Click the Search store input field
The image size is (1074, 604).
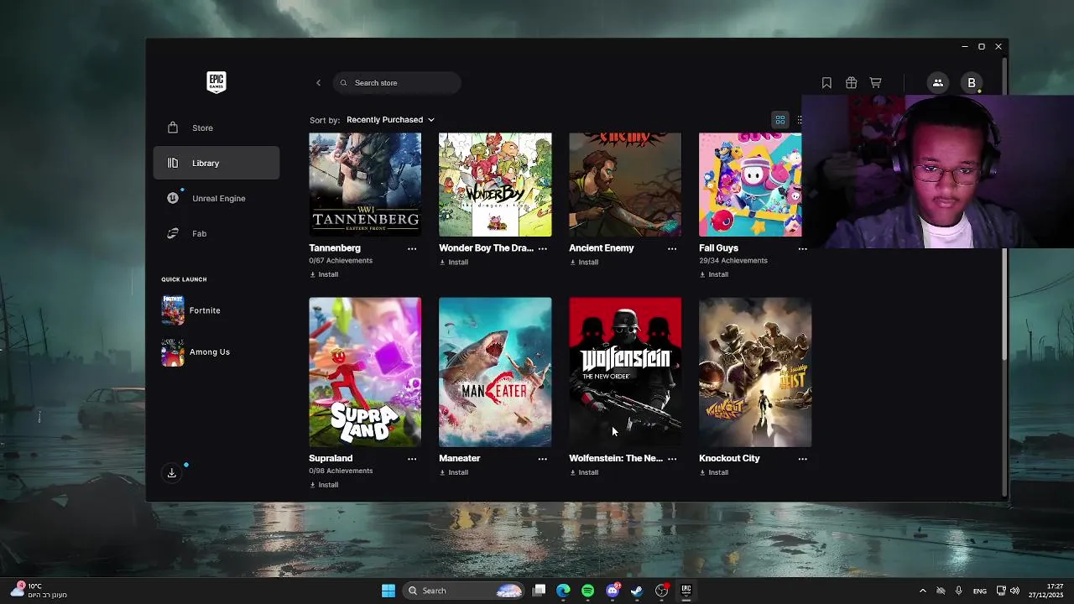coord(397,82)
